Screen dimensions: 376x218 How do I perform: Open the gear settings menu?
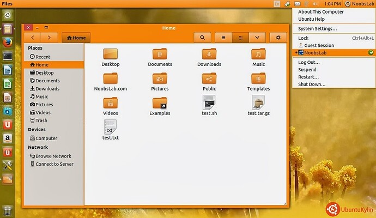click(278, 38)
